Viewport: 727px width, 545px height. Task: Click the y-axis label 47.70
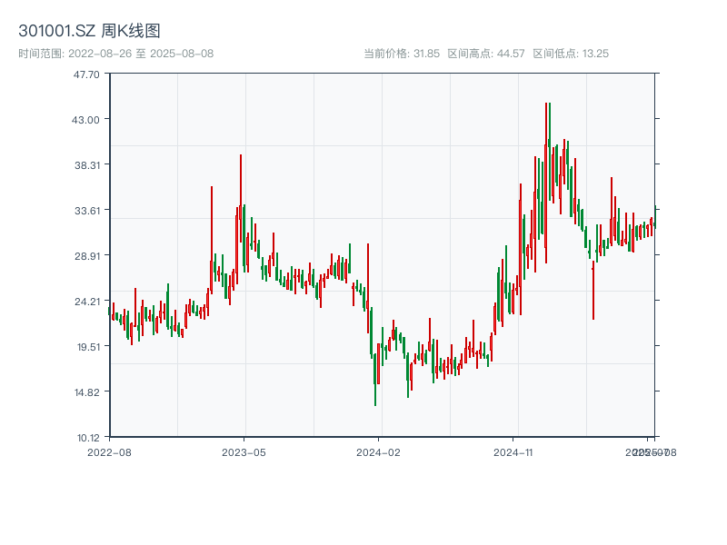coord(86,74)
